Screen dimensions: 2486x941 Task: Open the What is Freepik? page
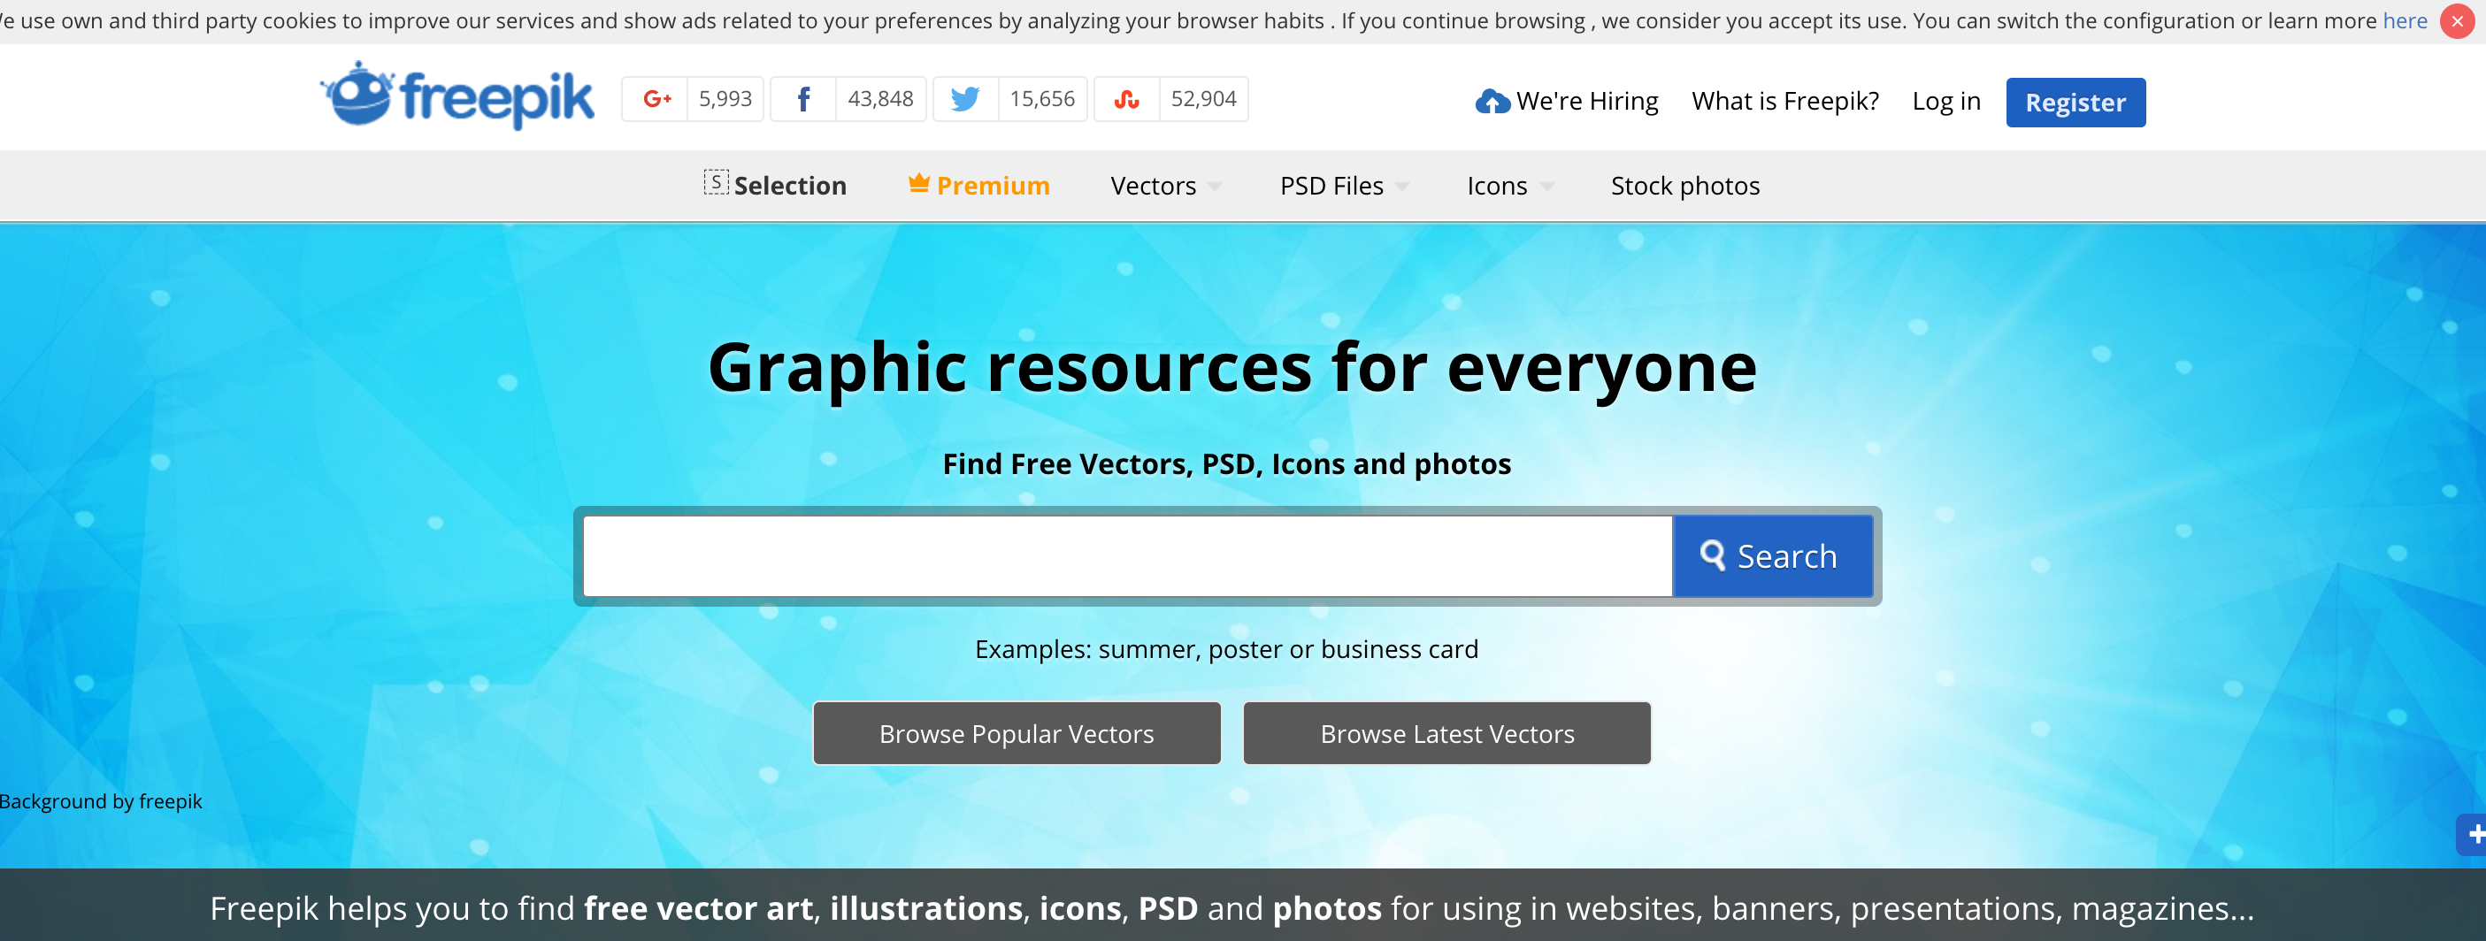[1784, 102]
